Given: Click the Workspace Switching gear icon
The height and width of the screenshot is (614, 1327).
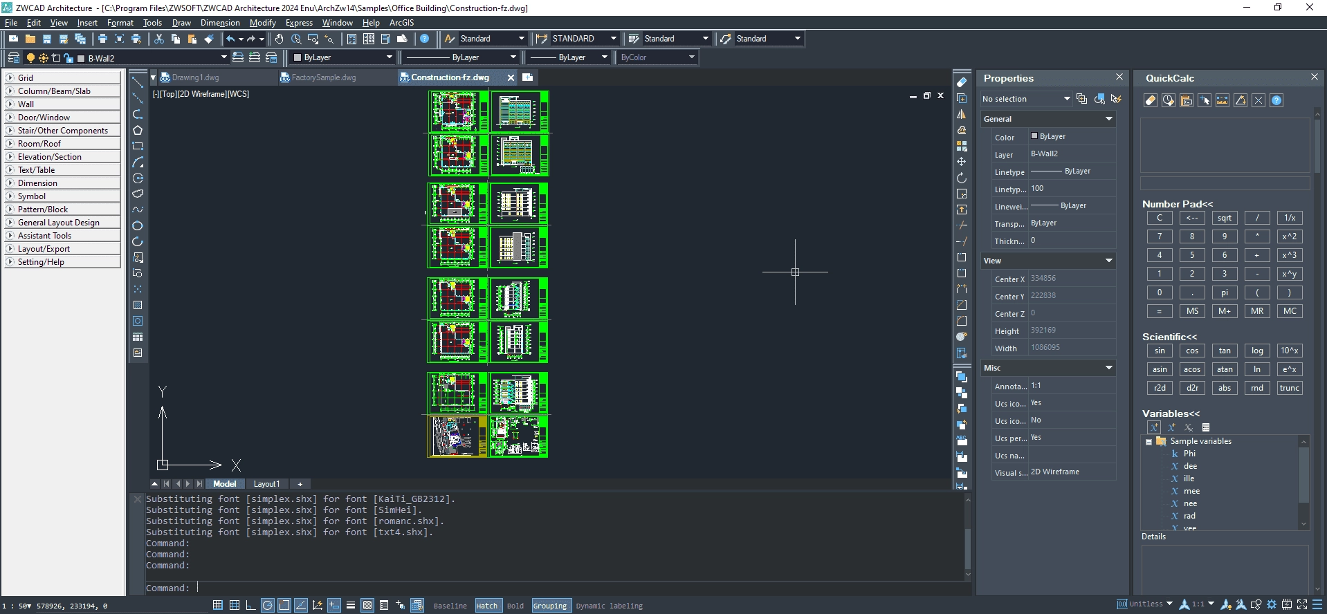Looking at the screenshot, I should pyautogui.click(x=1272, y=604).
